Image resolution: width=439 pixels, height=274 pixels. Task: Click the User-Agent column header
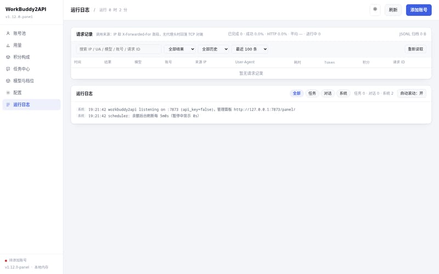point(245,62)
